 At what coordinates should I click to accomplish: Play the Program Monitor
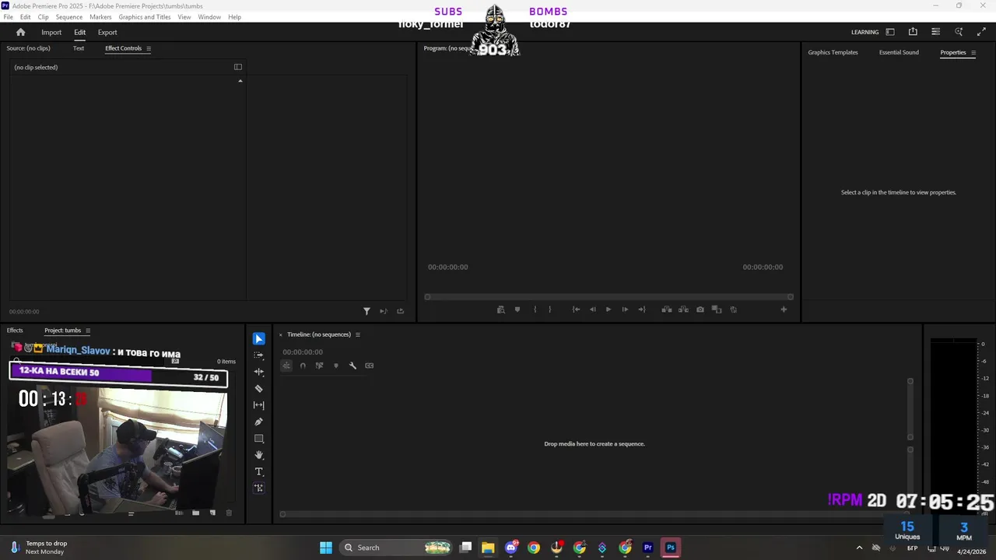pos(608,310)
